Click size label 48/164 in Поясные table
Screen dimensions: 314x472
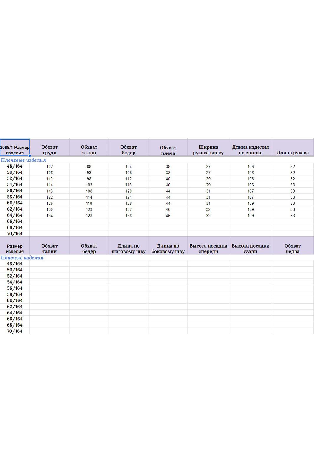coord(15,264)
